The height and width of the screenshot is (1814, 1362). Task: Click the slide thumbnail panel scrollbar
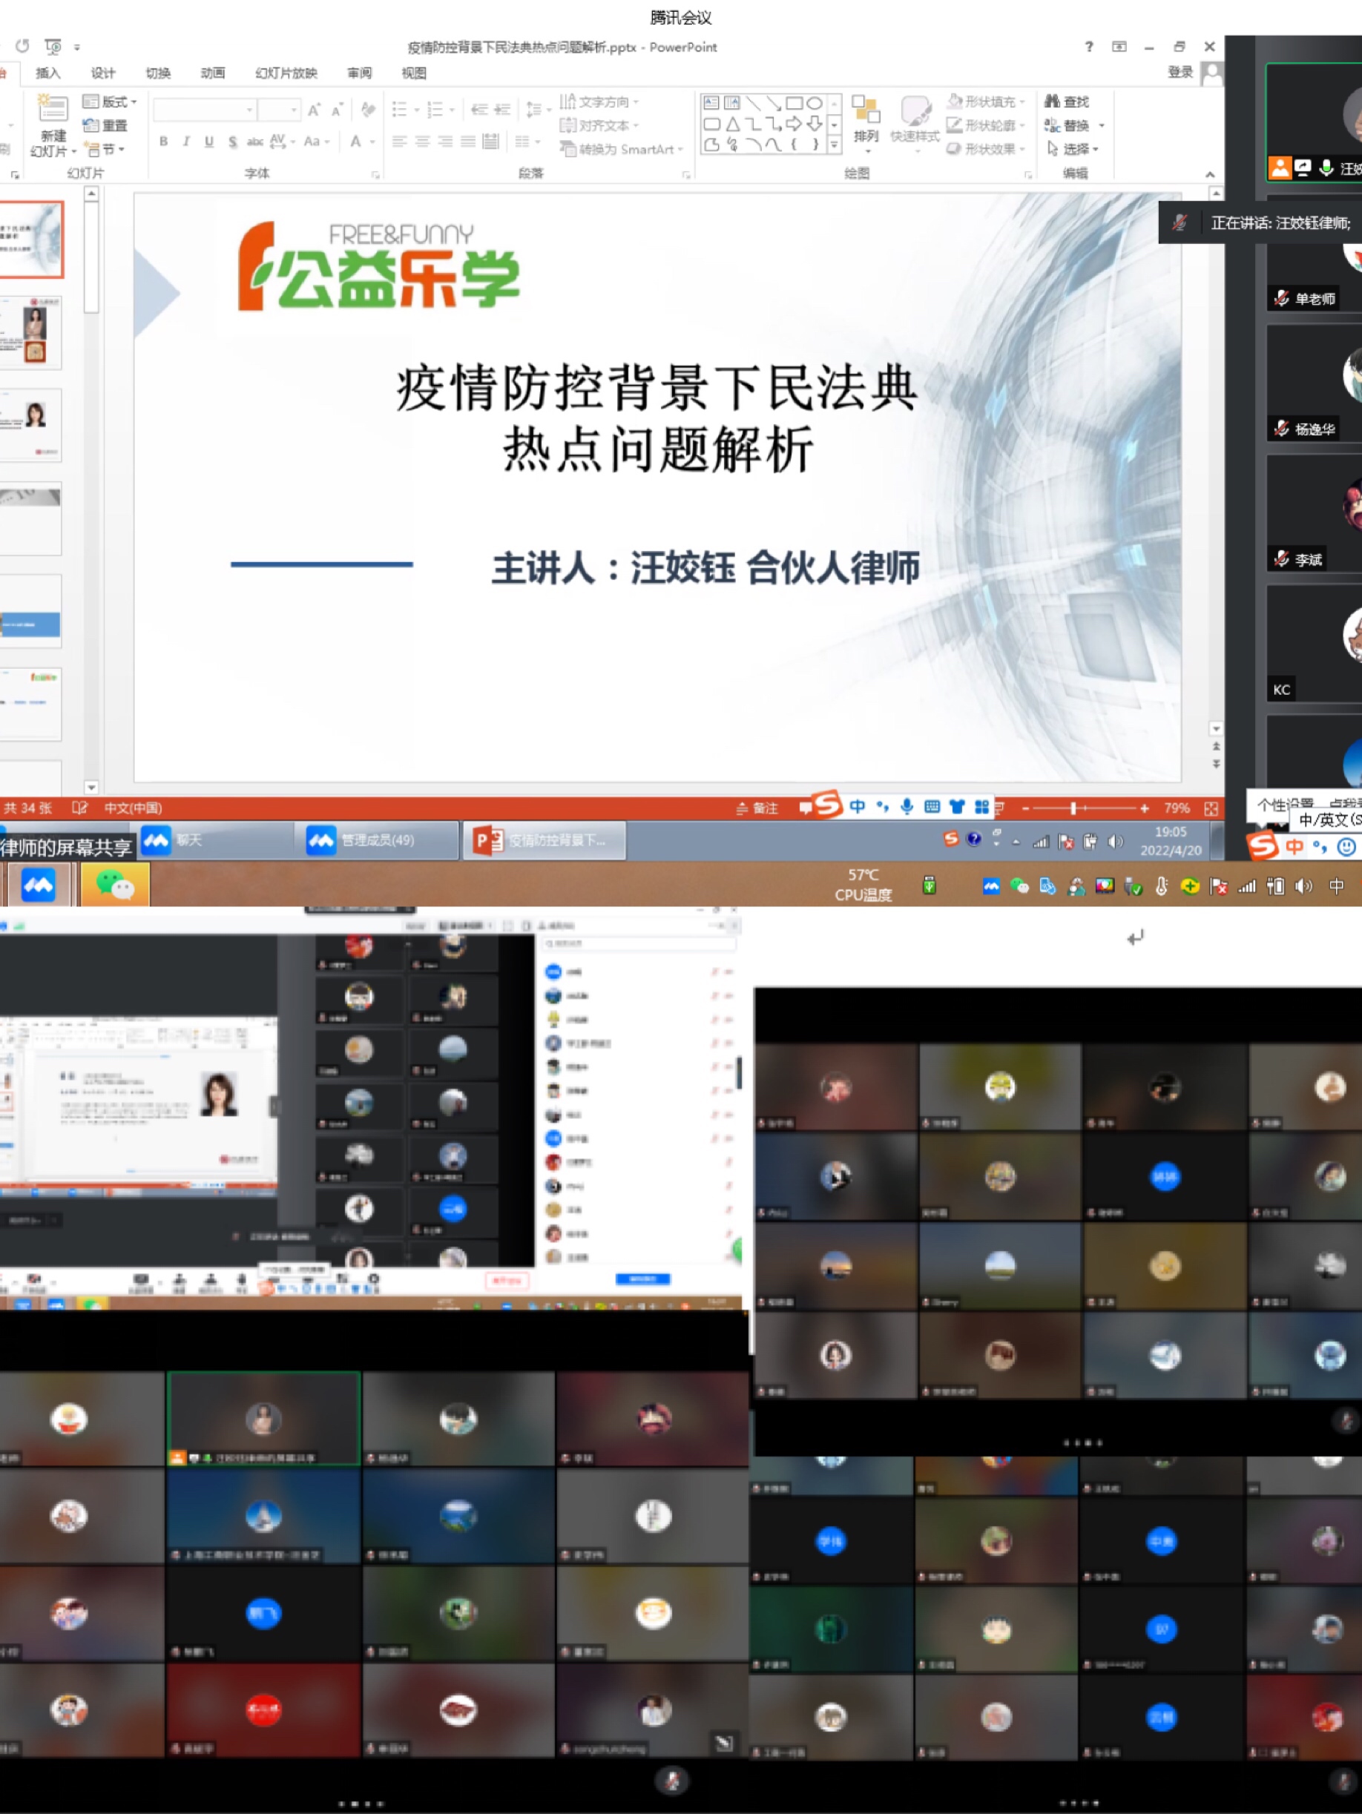(x=91, y=489)
